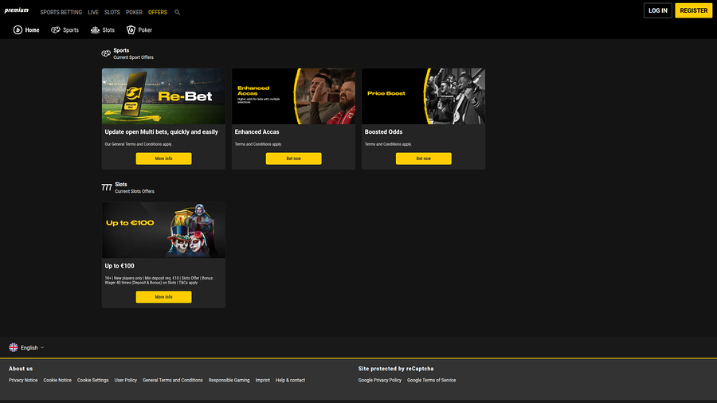Open the Live menu item

pos(93,12)
